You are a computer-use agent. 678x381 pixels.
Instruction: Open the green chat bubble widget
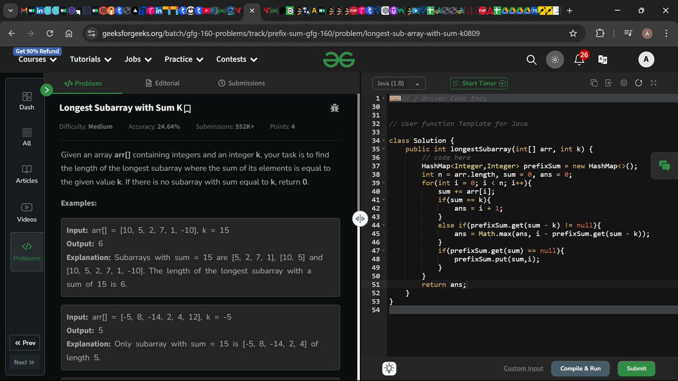[x=664, y=165]
